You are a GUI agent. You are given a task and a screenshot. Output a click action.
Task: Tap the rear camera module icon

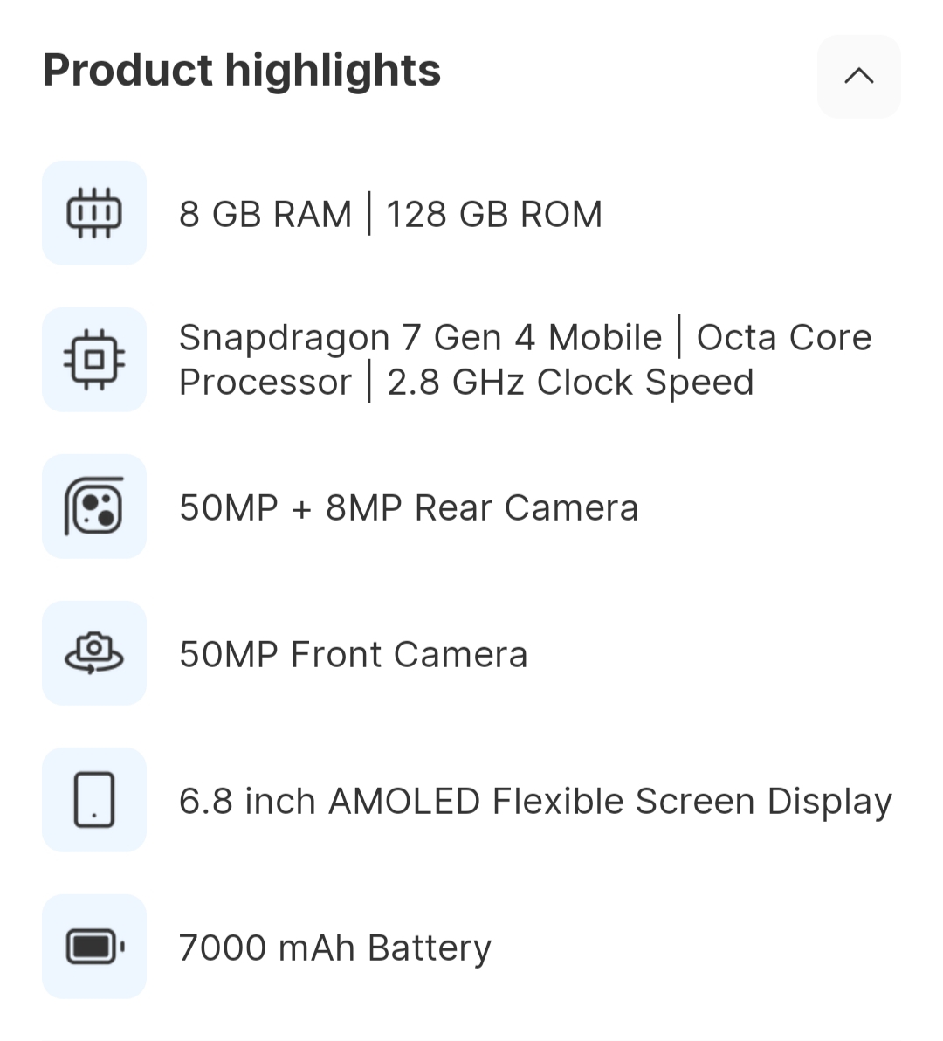pyautogui.click(x=94, y=507)
